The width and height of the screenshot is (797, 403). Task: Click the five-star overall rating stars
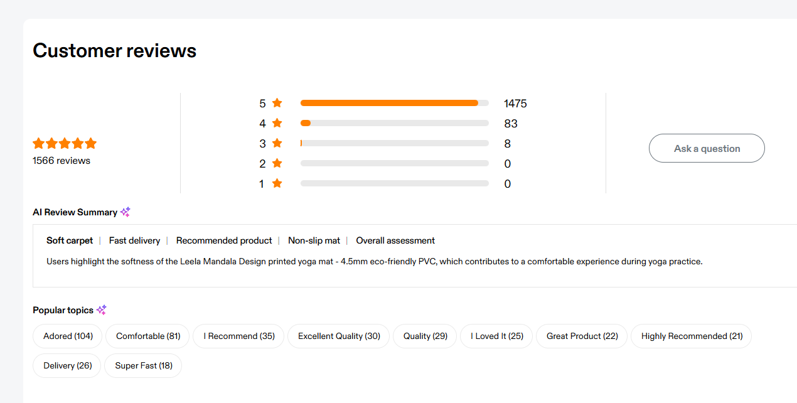point(65,143)
